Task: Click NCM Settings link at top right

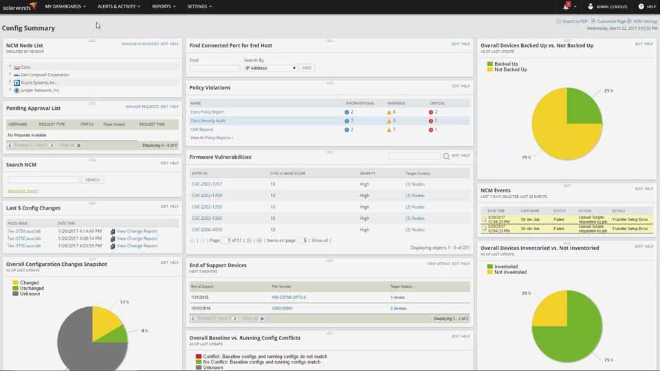Action: 646,21
